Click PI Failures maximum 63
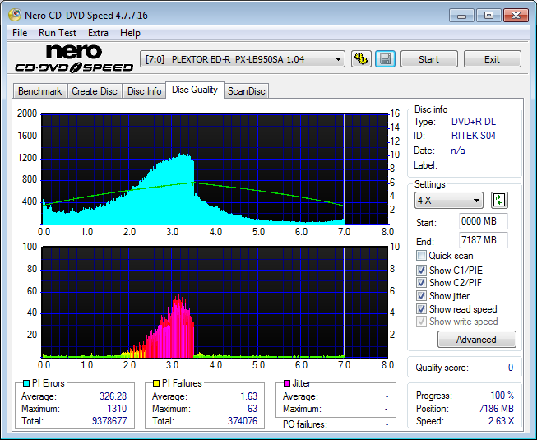 tap(252, 409)
